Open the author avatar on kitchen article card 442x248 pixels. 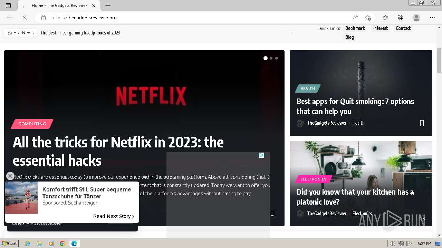[300, 214]
